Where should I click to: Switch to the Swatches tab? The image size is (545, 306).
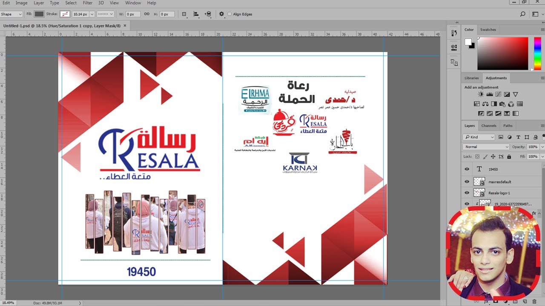point(488,30)
